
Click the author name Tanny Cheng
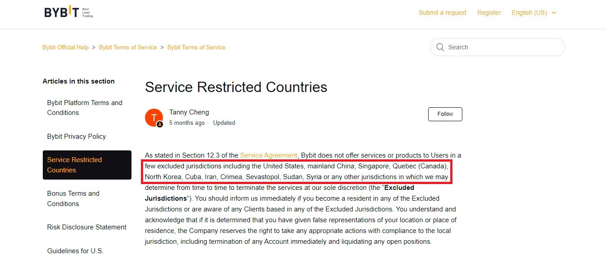(x=189, y=112)
